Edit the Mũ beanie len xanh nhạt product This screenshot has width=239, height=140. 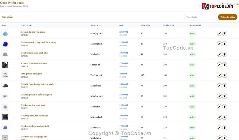tap(219, 107)
